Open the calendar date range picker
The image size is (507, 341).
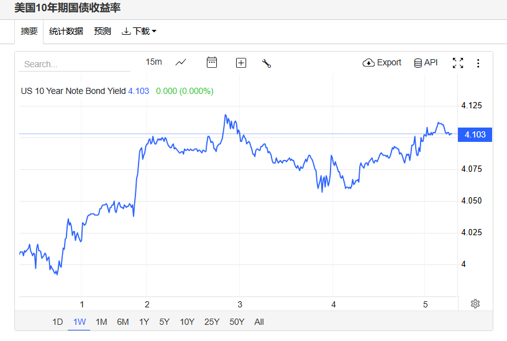click(x=212, y=62)
